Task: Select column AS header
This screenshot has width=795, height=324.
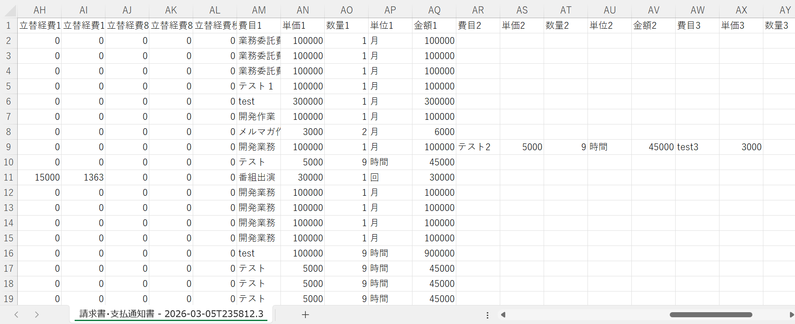Action: point(522,10)
